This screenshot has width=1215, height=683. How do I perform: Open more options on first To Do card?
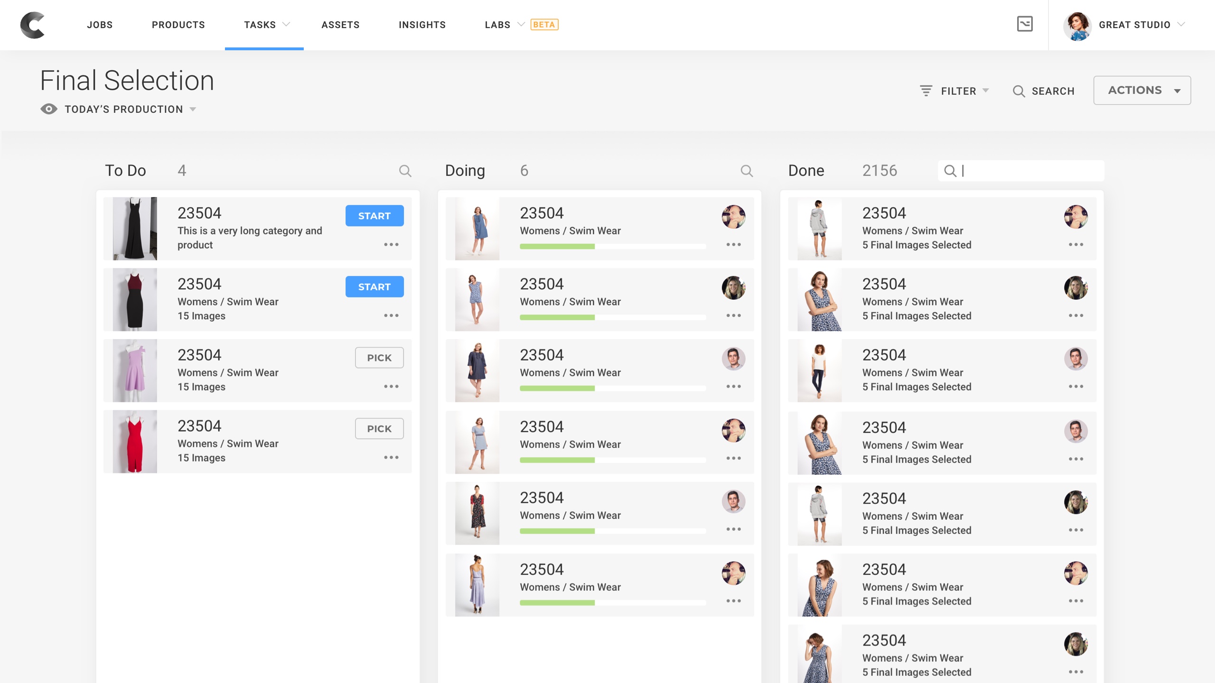tap(391, 245)
